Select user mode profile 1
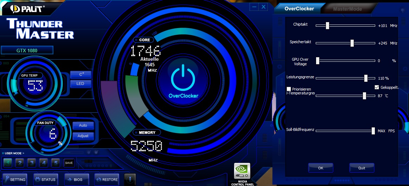409x186 pixels. [8, 163]
